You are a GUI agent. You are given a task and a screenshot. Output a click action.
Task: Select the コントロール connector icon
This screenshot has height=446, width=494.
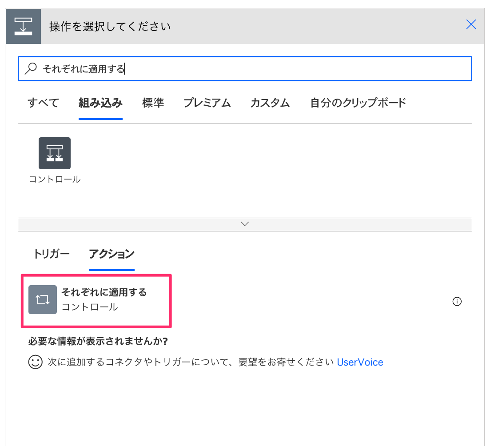click(55, 153)
